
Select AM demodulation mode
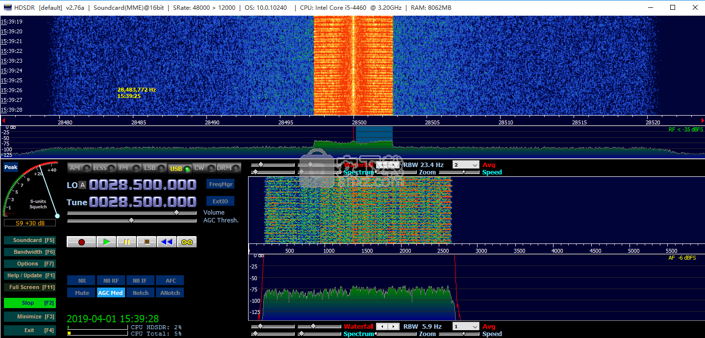click(79, 168)
